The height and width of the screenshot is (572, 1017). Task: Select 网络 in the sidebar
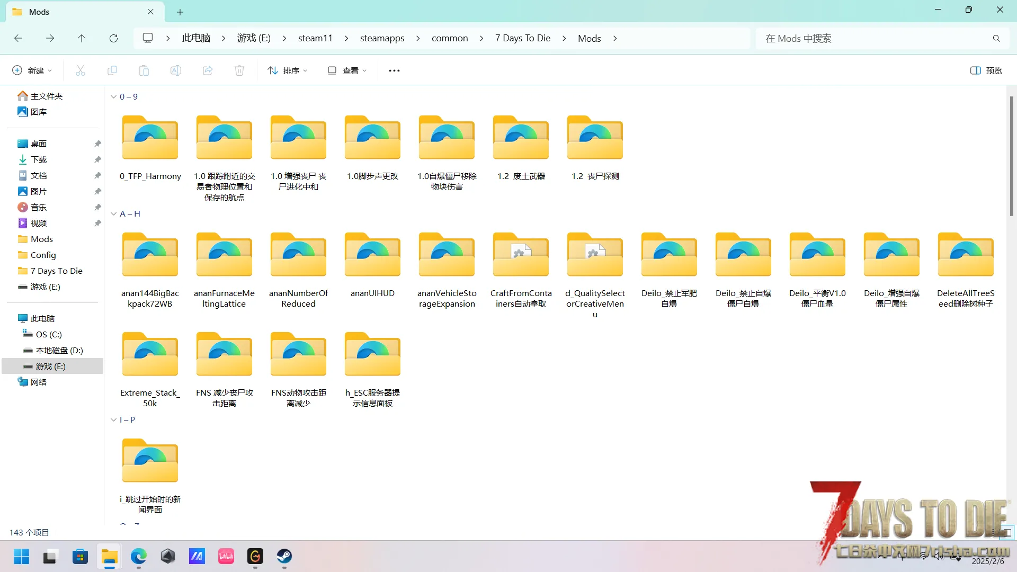pos(32,382)
